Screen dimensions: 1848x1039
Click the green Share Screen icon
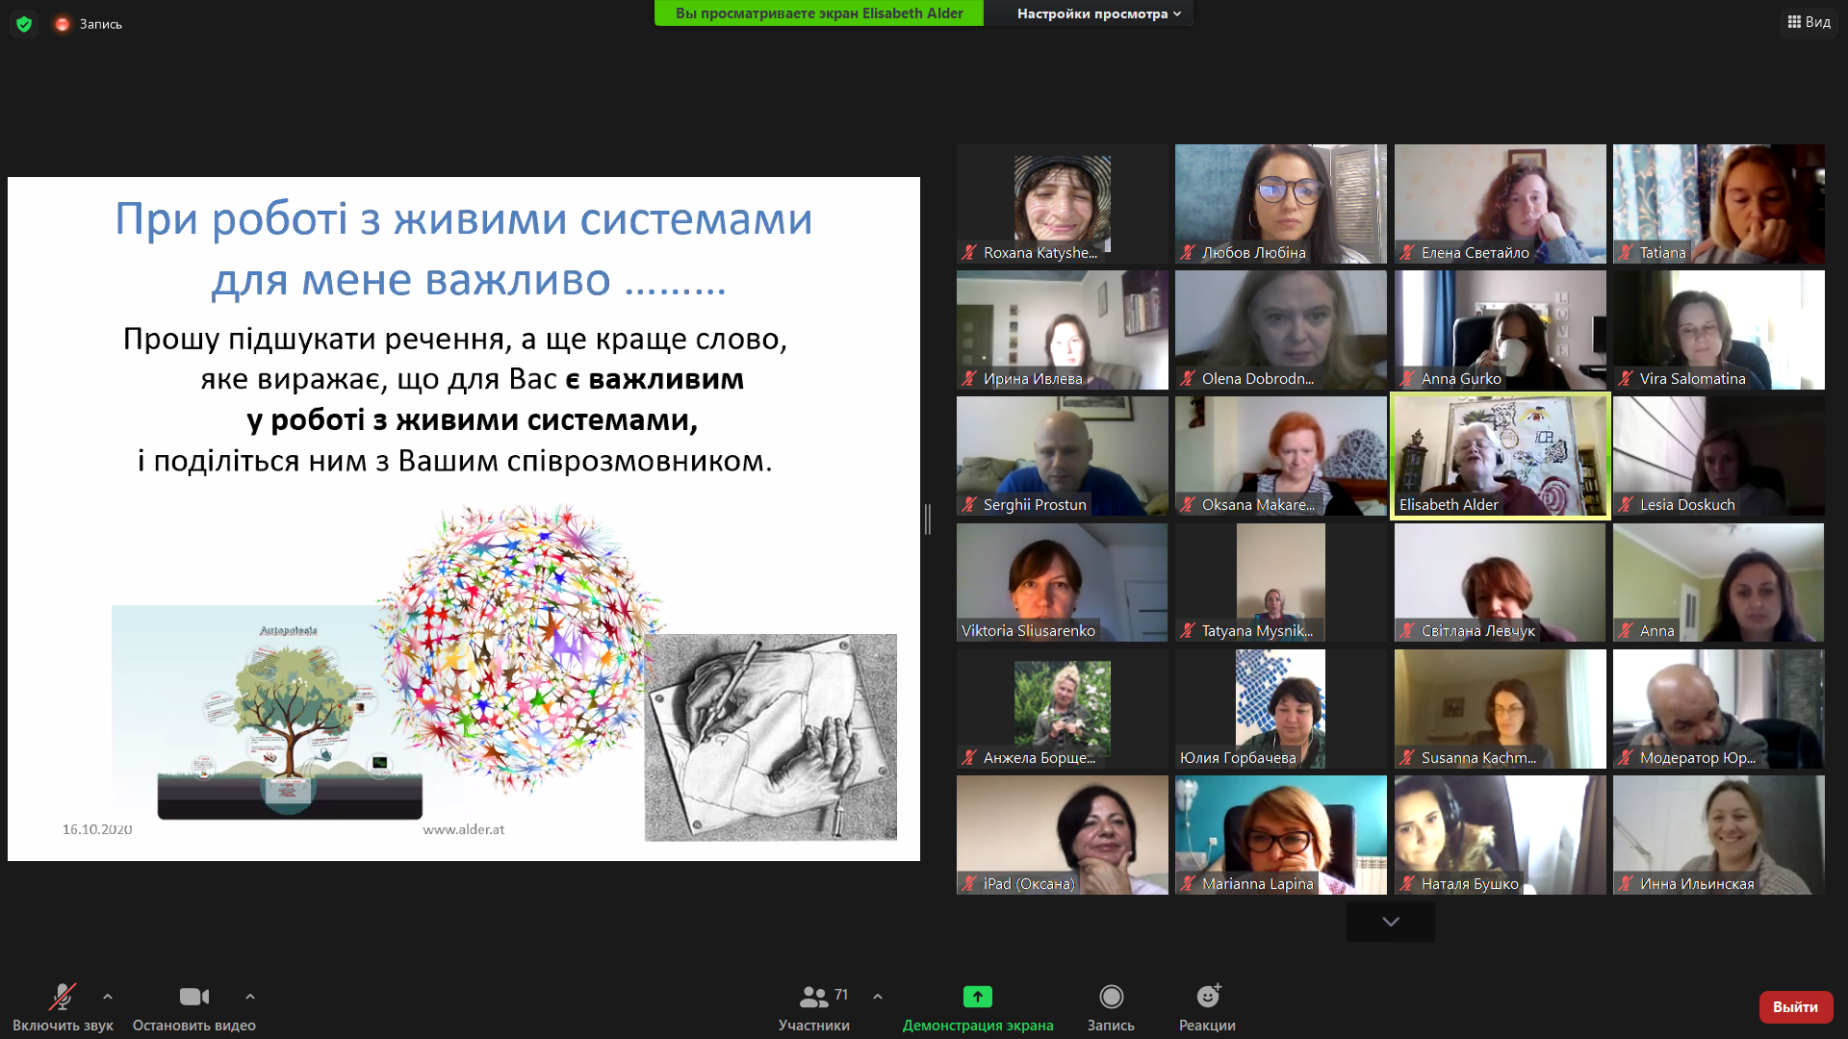pos(977,997)
